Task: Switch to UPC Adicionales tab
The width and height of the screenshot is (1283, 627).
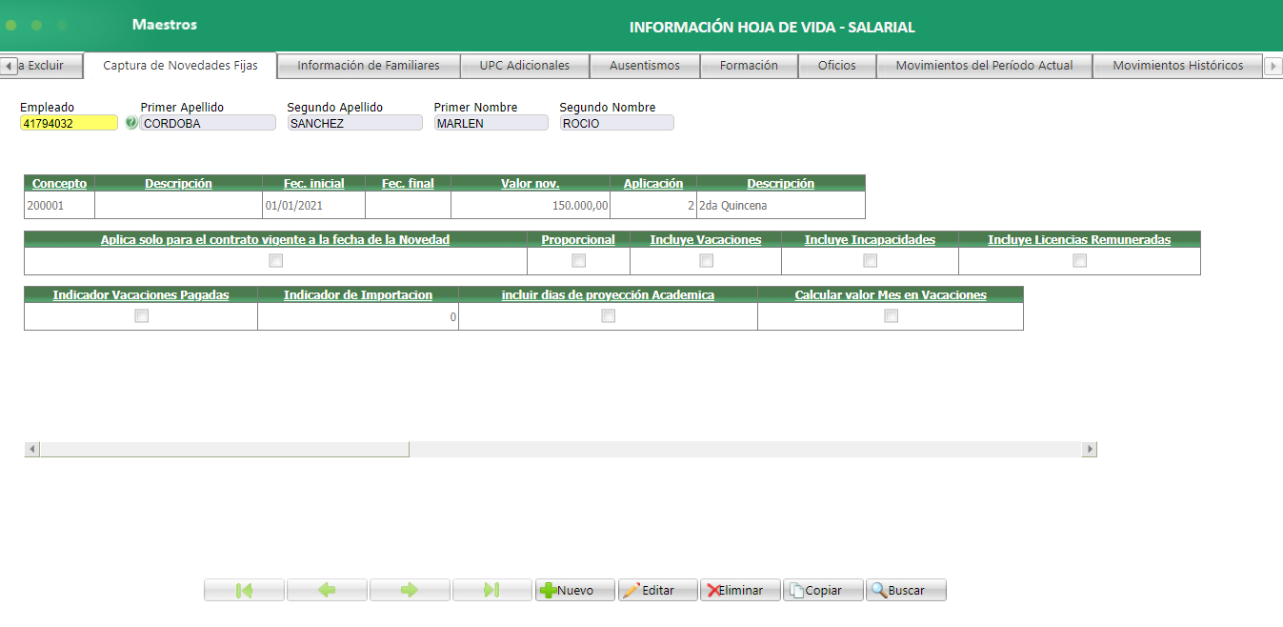Action: pos(525,66)
